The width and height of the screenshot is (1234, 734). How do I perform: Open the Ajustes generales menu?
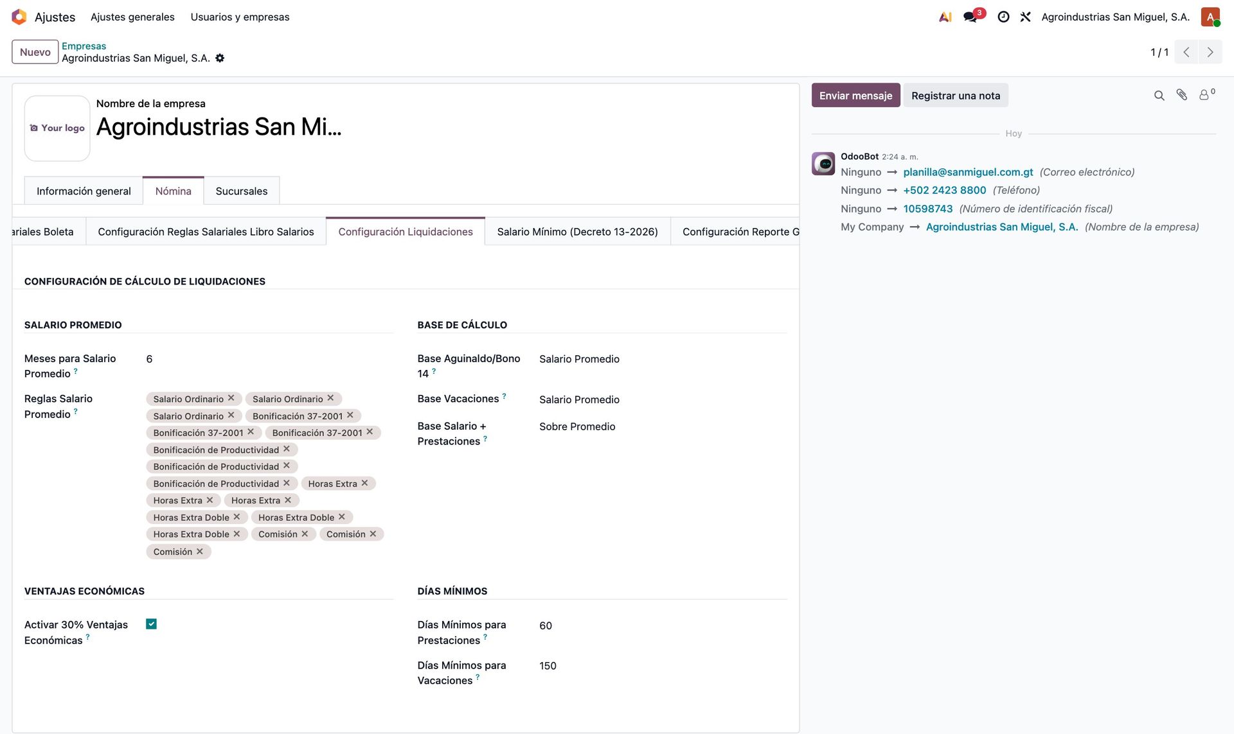[132, 17]
